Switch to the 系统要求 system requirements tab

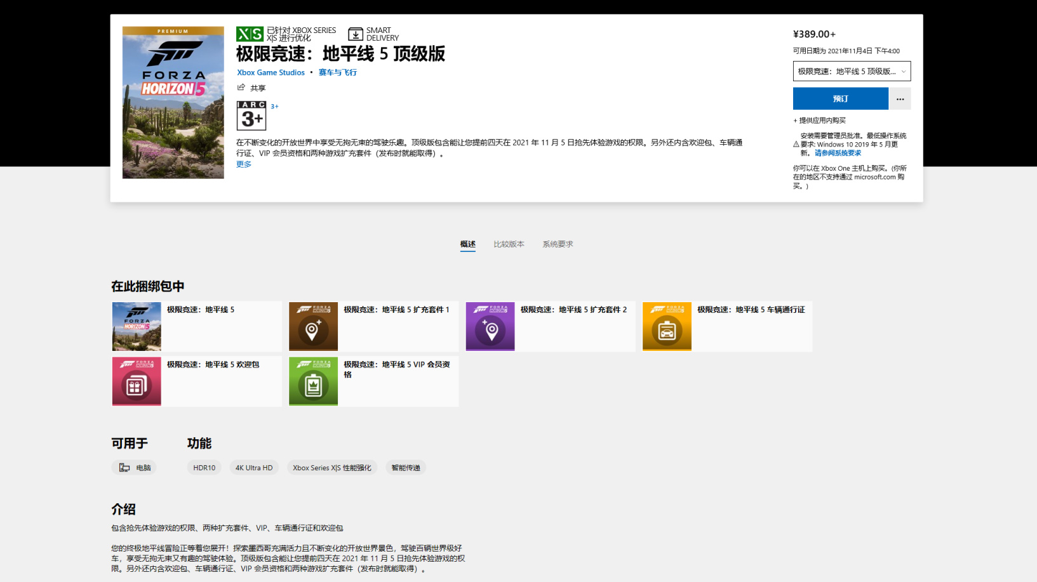point(558,244)
